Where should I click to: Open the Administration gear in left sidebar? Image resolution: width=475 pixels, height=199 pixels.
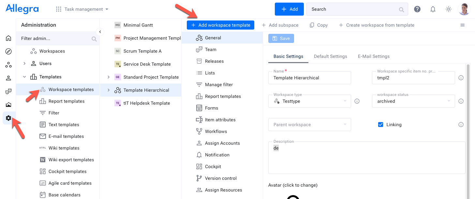point(8,118)
